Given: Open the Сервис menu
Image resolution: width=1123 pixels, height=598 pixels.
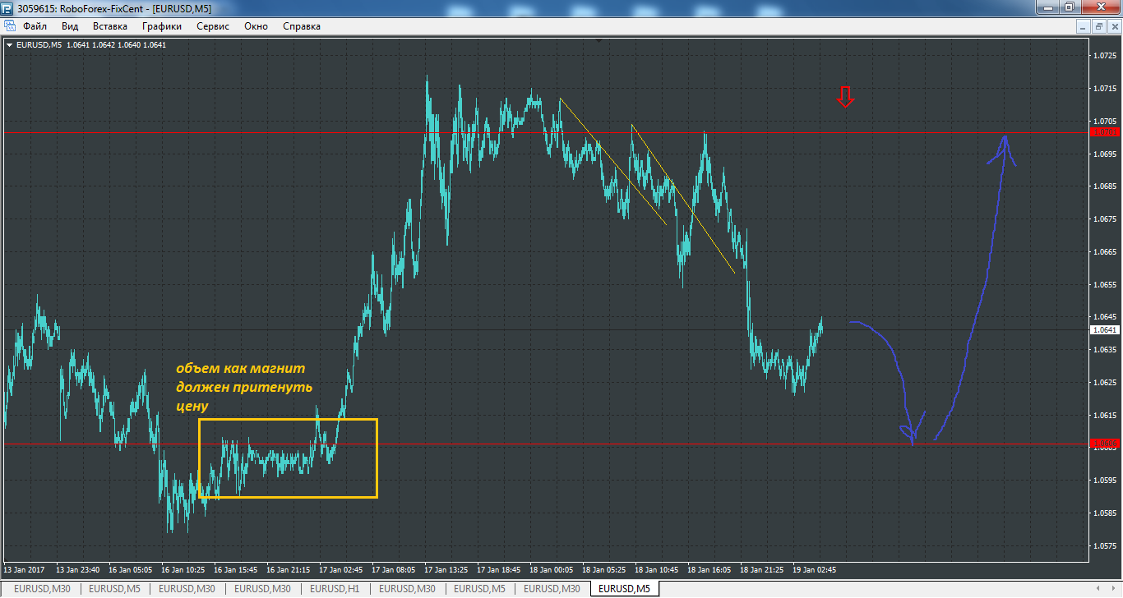Looking at the screenshot, I should click(x=213, y=26).
